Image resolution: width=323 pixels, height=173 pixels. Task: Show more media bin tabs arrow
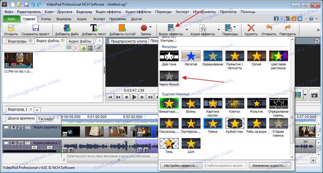coord(100,41)
